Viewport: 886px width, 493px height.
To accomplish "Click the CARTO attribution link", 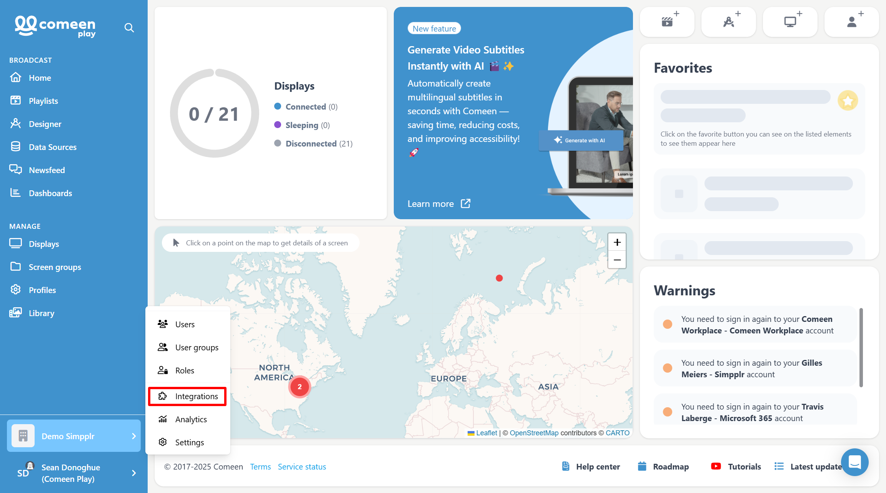I will (617, 433).
